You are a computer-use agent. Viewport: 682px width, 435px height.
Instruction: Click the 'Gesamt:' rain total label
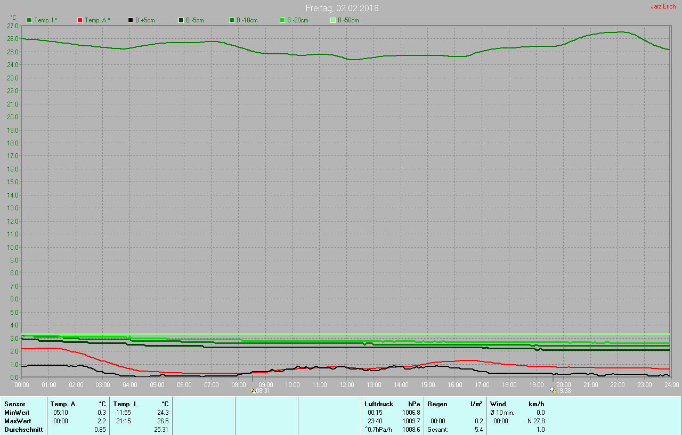(437, 430)
